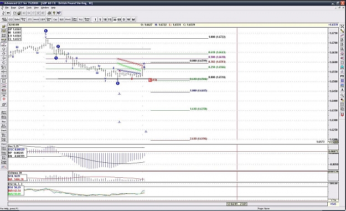
Task: Select the 10-minute timeframe button
Action: pyautogui.click(x=105, y=19)
